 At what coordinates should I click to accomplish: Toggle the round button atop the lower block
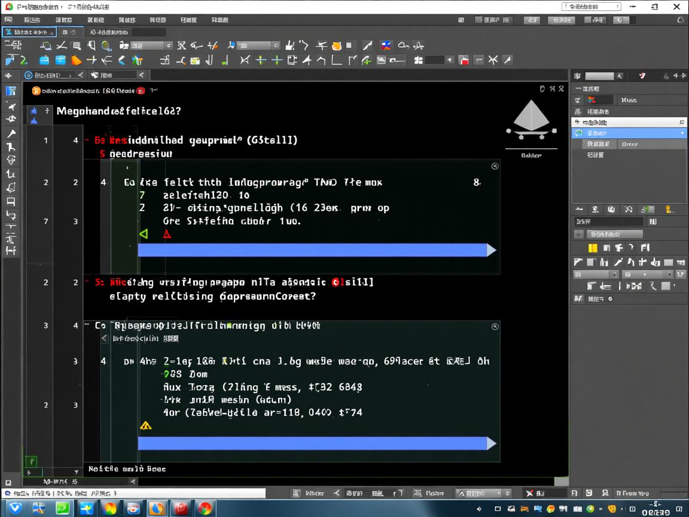coord(495,327)
